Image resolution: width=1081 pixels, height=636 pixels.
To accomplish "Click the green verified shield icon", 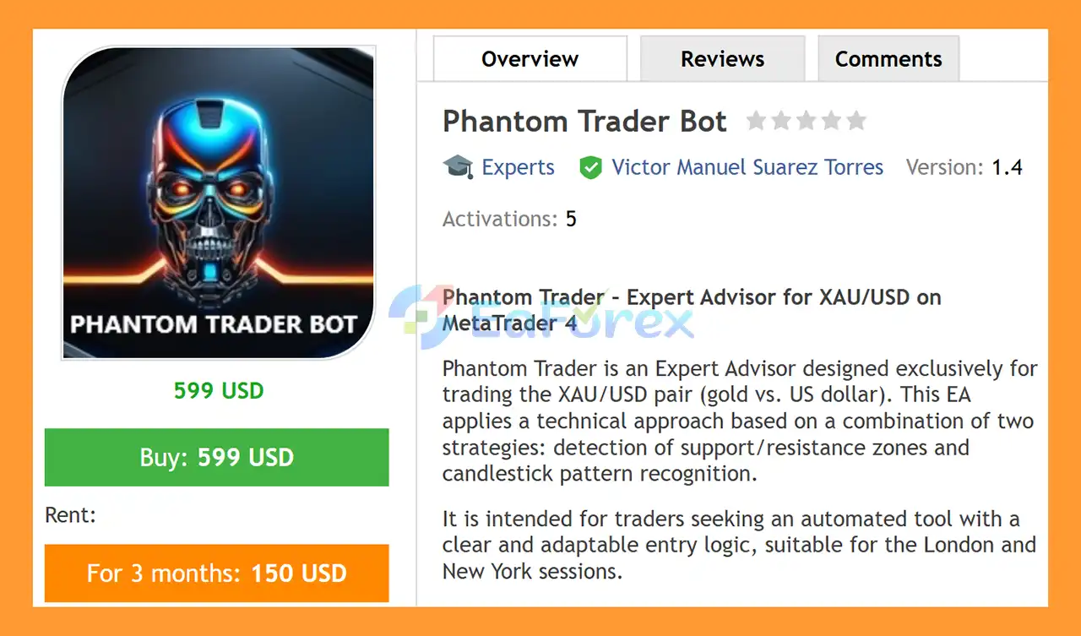I will (590, 167).
